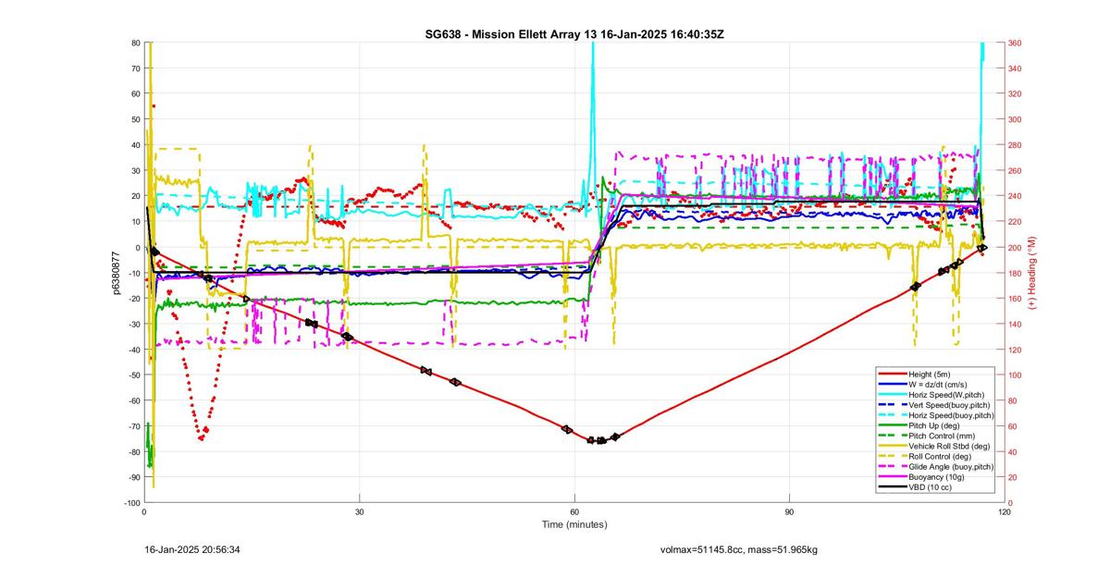The width and height of the screenshot is (1110, 565).
Task: Select the "Time (minutes)" x-axis label
Action: 574,524
